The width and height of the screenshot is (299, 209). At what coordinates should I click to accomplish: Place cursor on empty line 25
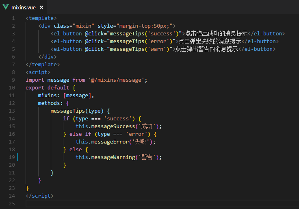point(162,204)
